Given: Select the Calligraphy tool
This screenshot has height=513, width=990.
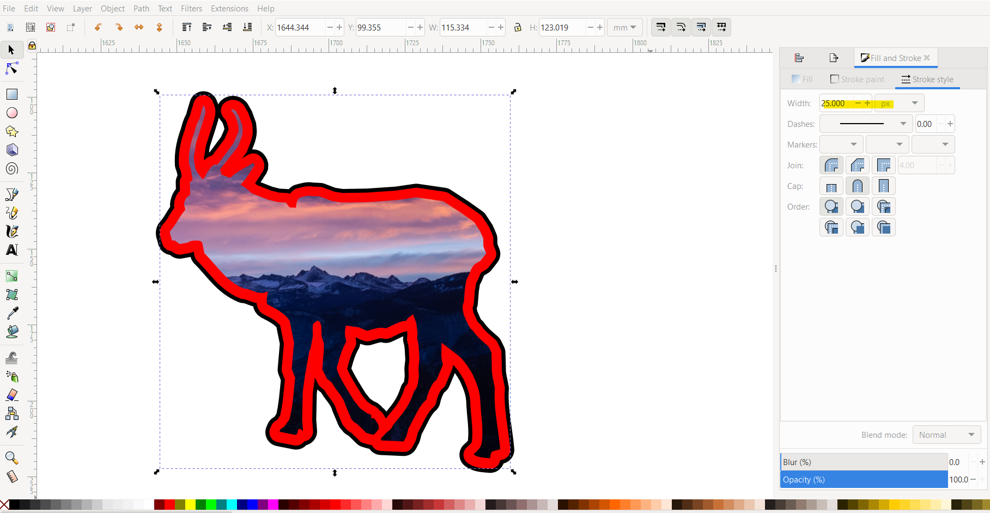Looking at the screenshot, I should (11, 231).
